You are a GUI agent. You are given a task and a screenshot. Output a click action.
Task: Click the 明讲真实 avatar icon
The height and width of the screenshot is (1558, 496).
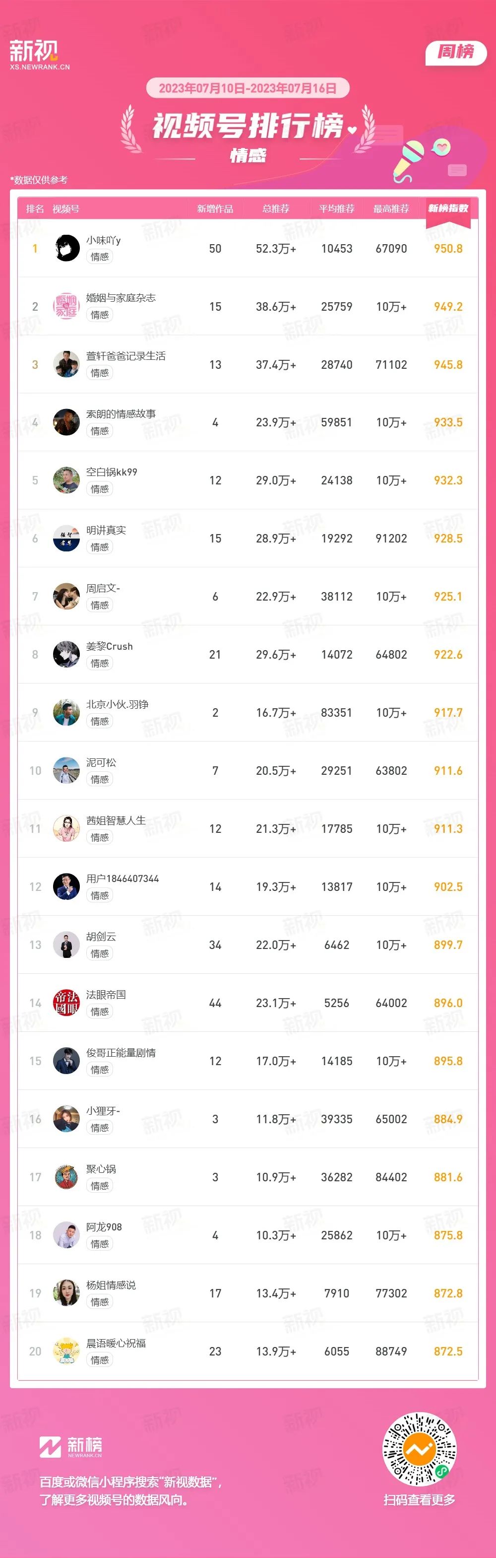(x=66, y=539)
